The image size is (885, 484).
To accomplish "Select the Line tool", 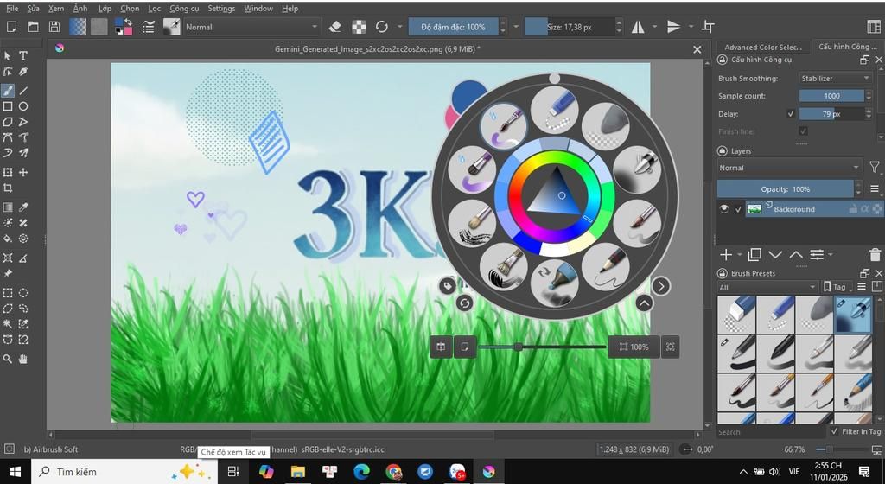I will click(23, 90).
